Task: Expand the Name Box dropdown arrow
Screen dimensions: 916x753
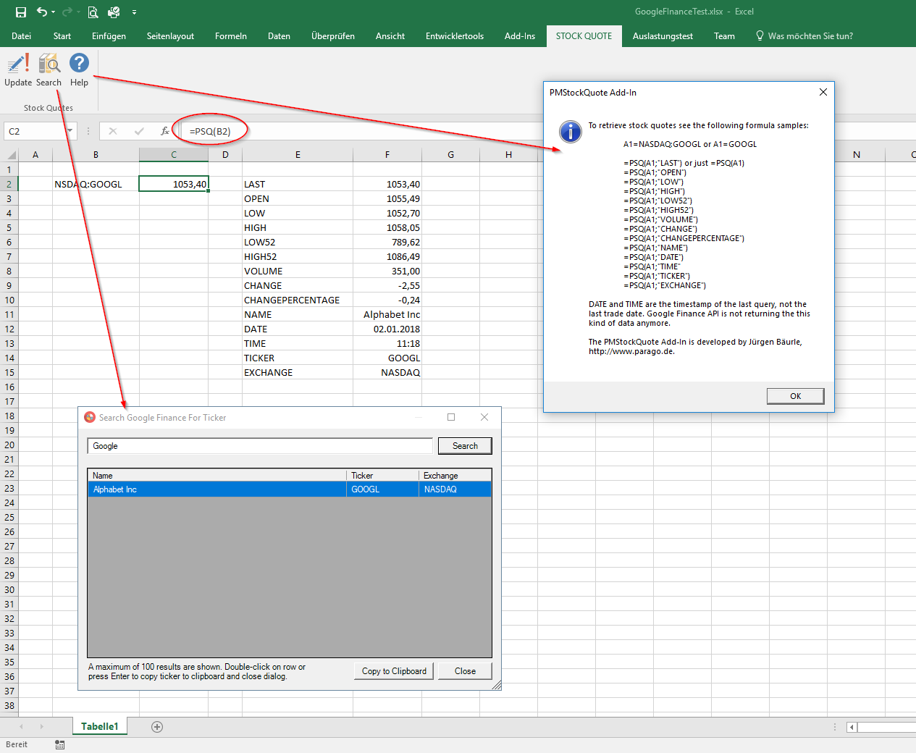Action: tap(70, 131)
